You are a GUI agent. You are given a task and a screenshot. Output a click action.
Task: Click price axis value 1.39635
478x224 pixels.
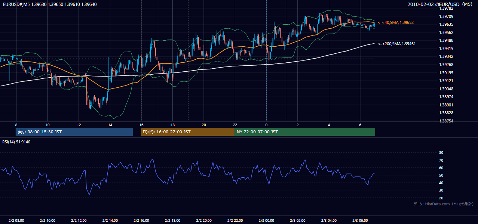point(446,24)
